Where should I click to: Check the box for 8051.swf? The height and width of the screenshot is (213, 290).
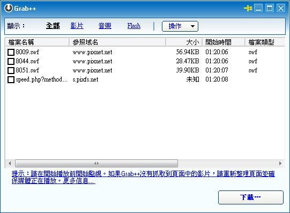11,70
